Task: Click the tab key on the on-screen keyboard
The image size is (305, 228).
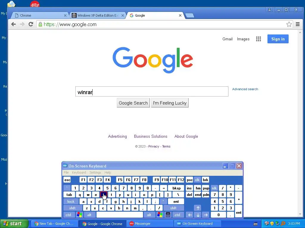Action: click(69, 195)
